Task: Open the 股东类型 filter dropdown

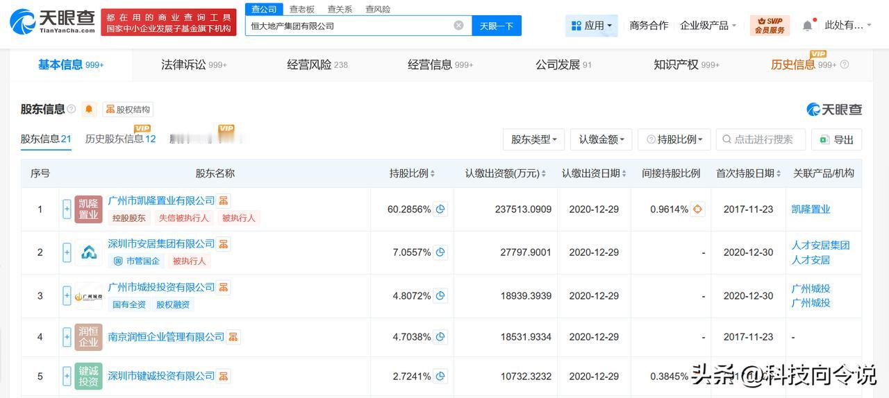Action: [533, 139]
